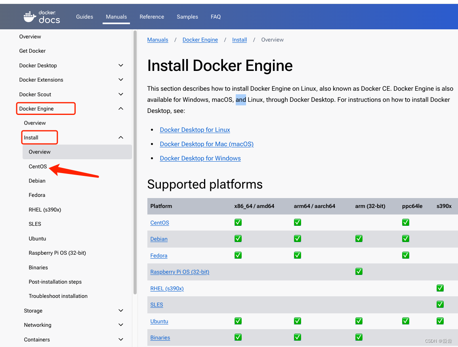Image resolution: width=458 pixels, height=347 pixels.
Task: Open RHEL (s390x) in the sidebar
Action: pyautogui.click(x=45, y=210)
